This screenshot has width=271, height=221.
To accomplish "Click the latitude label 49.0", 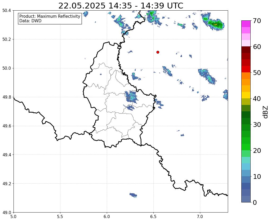I will 7,212.
